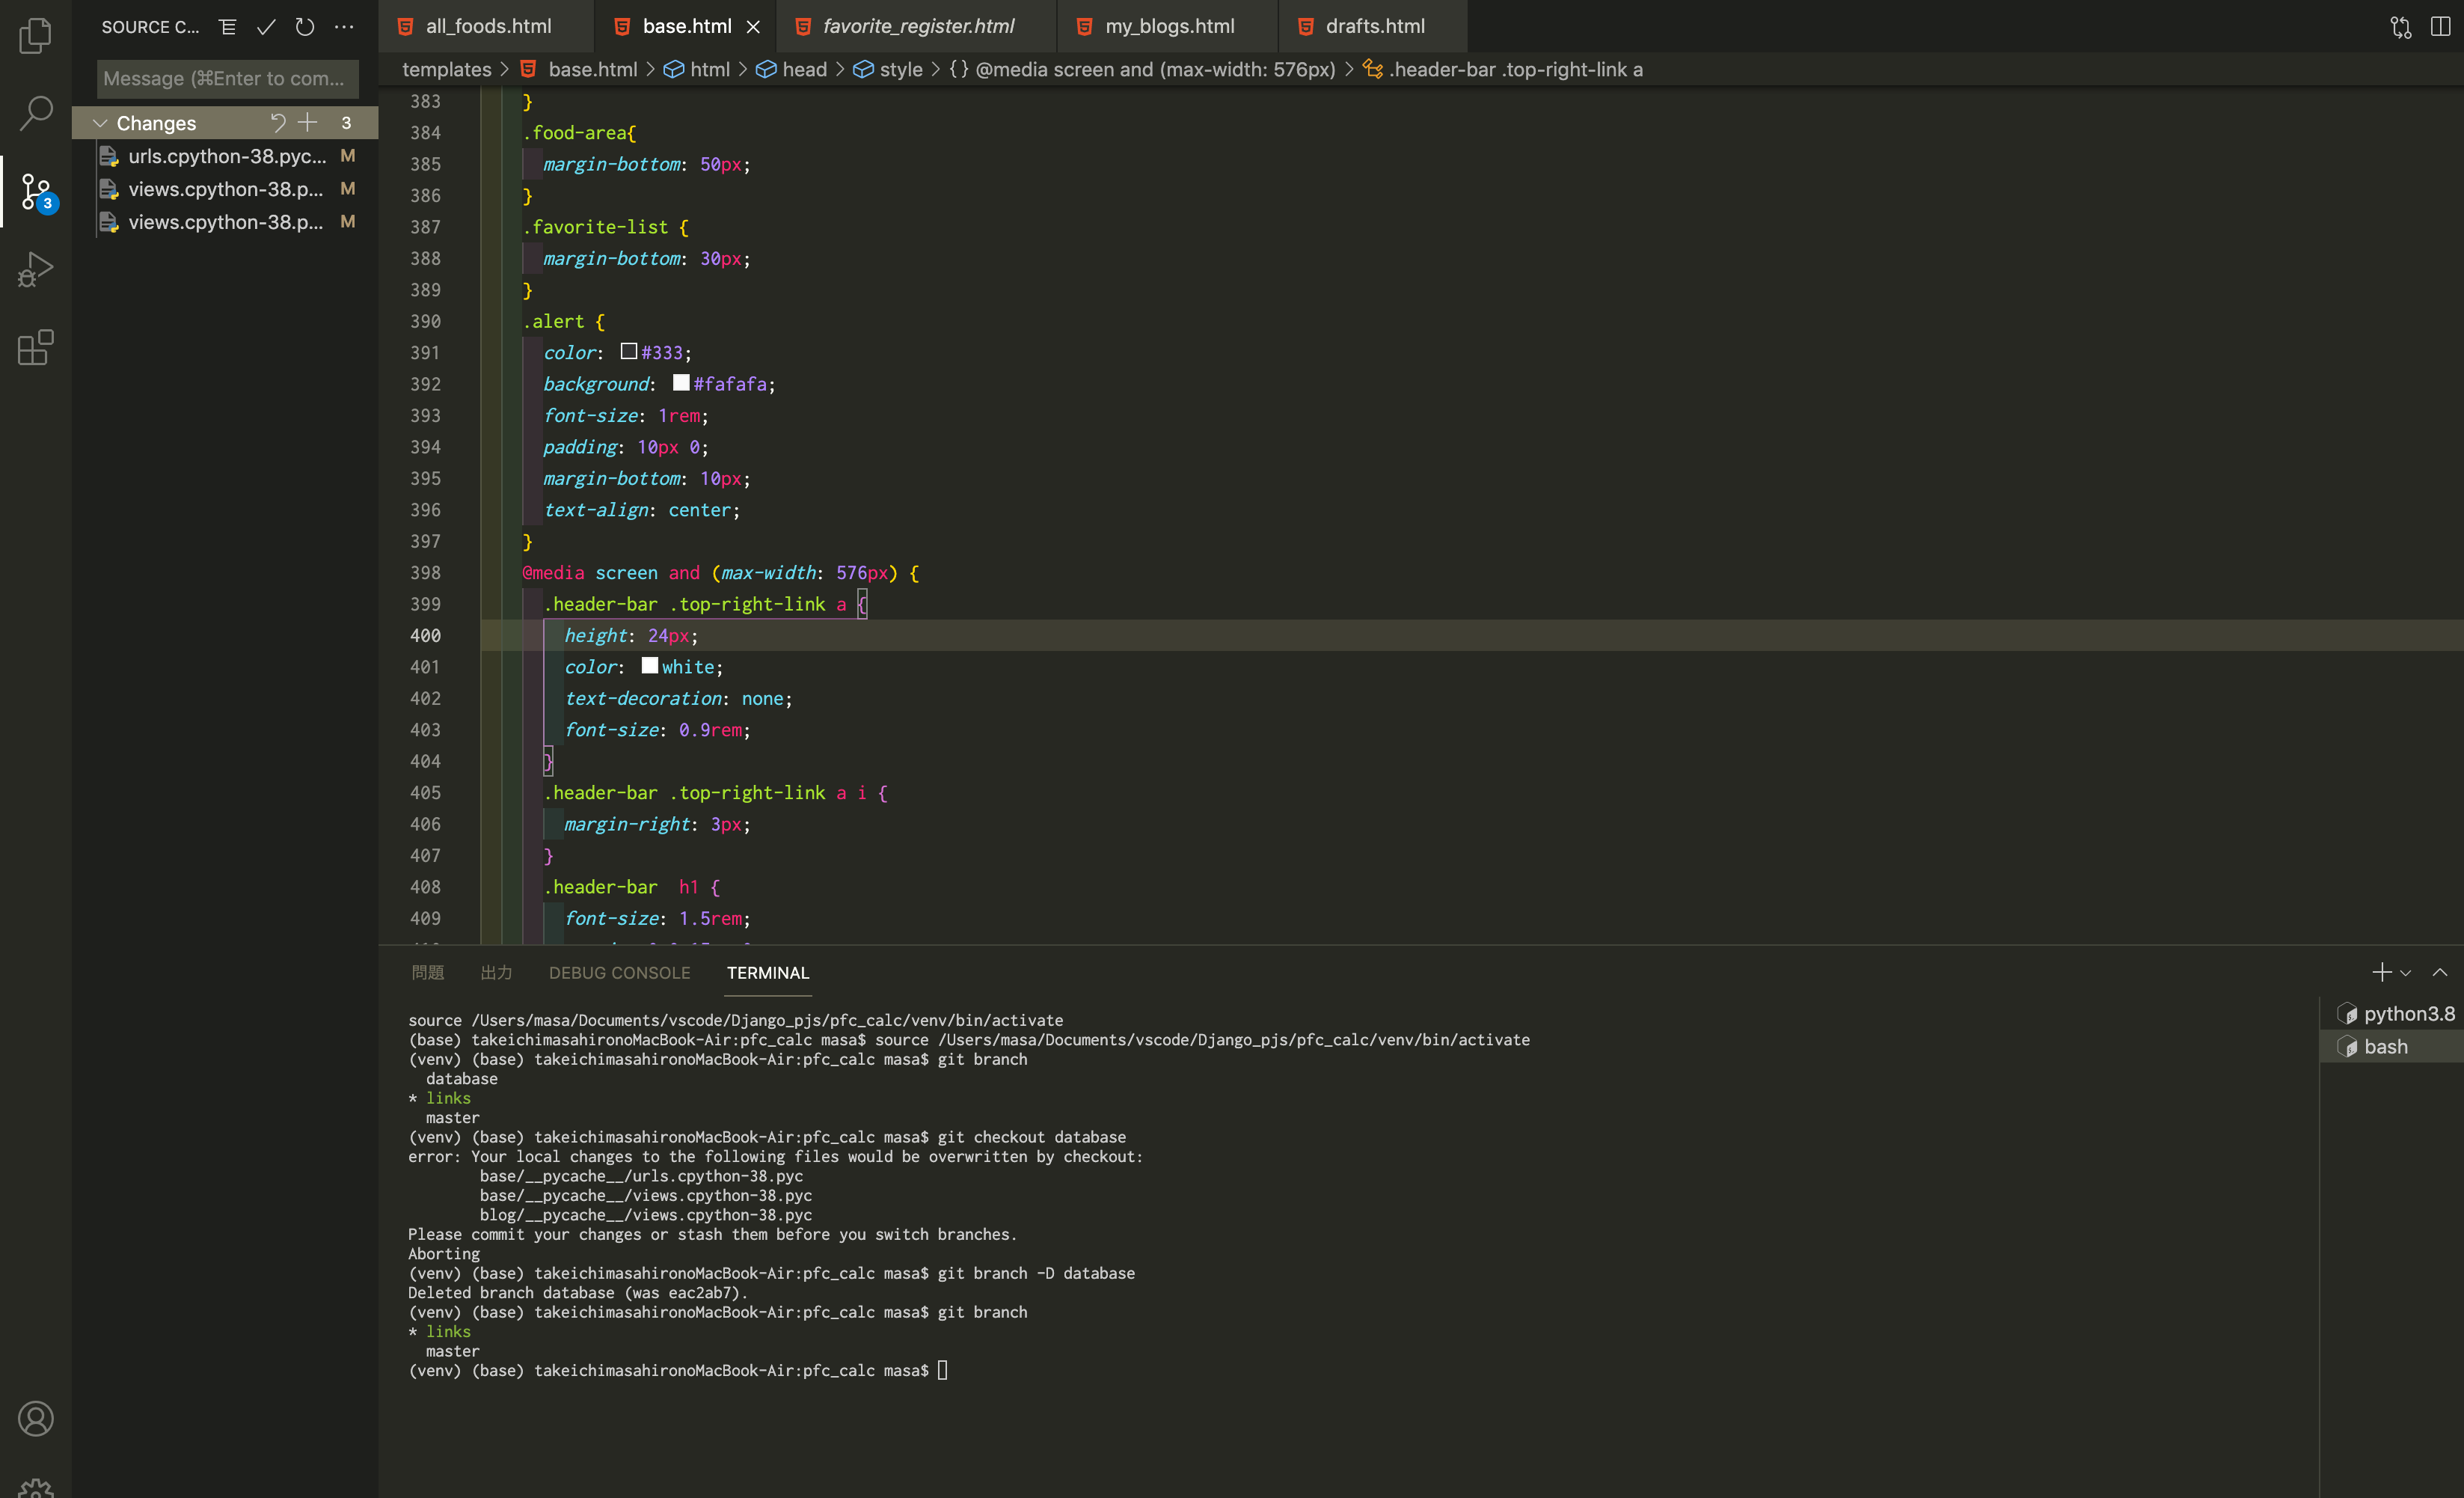Image resolution: width=2464 pixels, height=1498 pixels.
Task: Click the commit message input field
Action: [x=227, y=78]
